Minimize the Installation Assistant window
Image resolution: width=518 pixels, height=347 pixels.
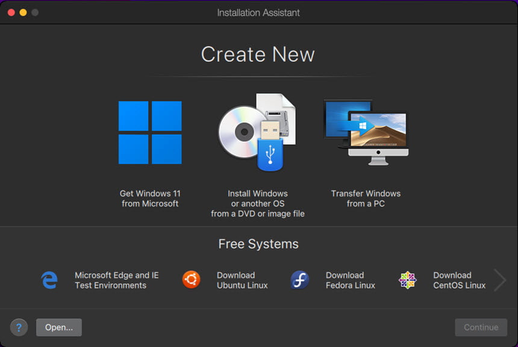pyautogui.click(x=23, y=13)
